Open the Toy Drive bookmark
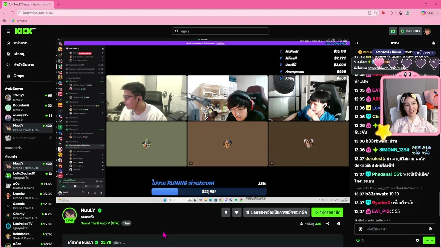Image resolution: width=441 pixels, height=248 pixels. click(x=19, y=21)
